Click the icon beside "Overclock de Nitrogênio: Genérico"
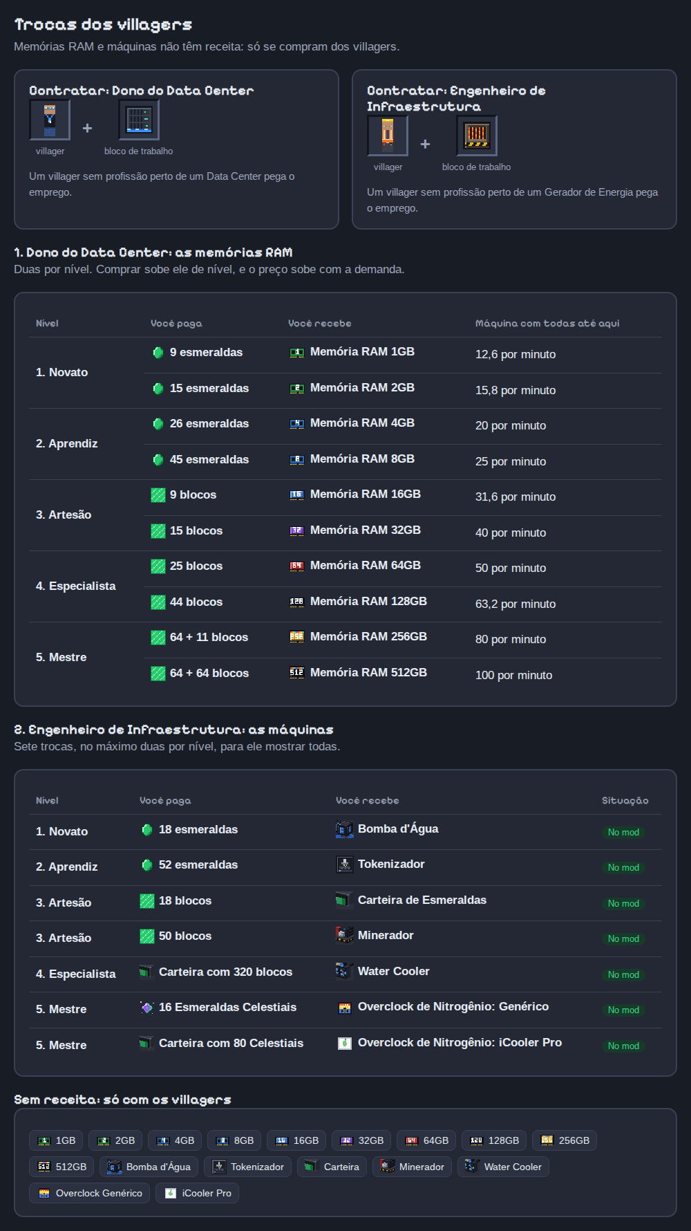Screen dimensions: 691x1231 pos(344,1008)
